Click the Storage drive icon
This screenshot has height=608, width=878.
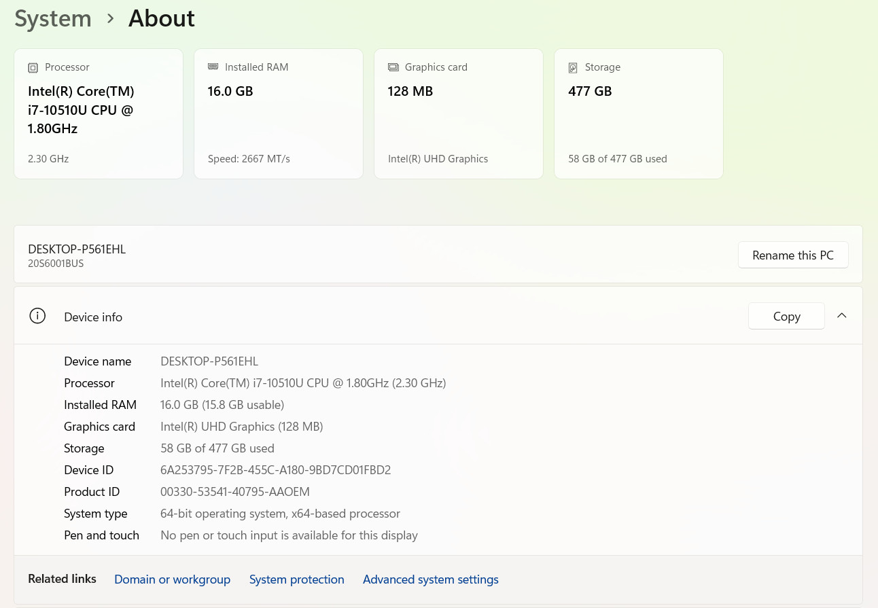[573, 67]
